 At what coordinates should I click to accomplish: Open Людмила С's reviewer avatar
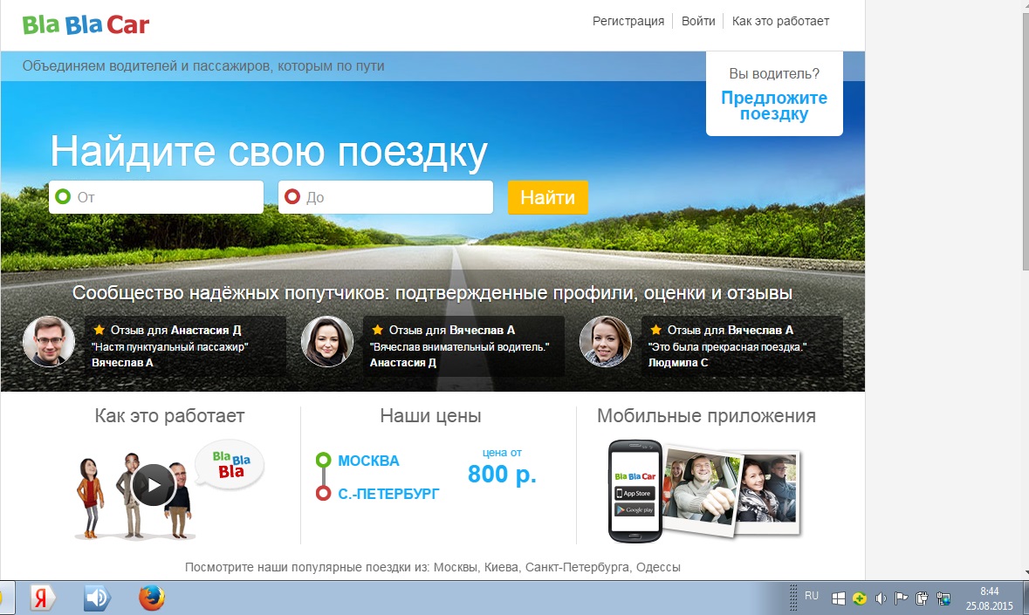[x=605, y=342]
